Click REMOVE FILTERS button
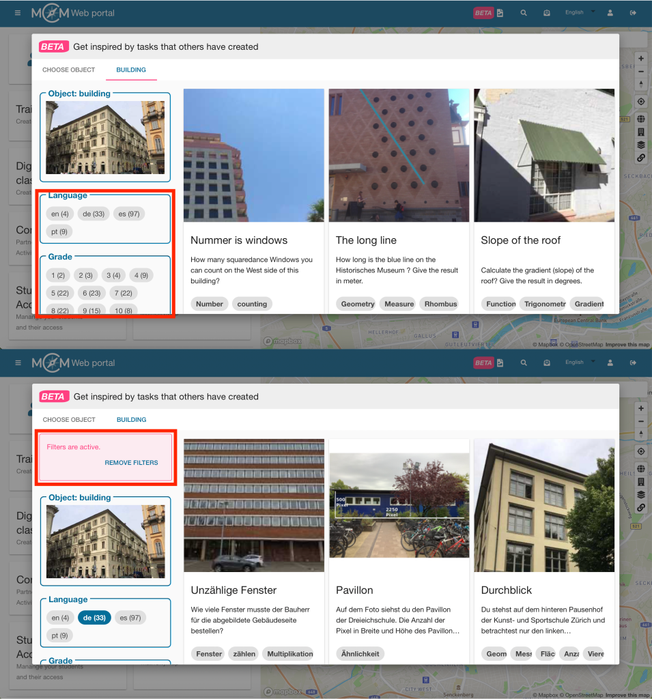This screenshot has width=652, height=699. [x=131, y=463]
